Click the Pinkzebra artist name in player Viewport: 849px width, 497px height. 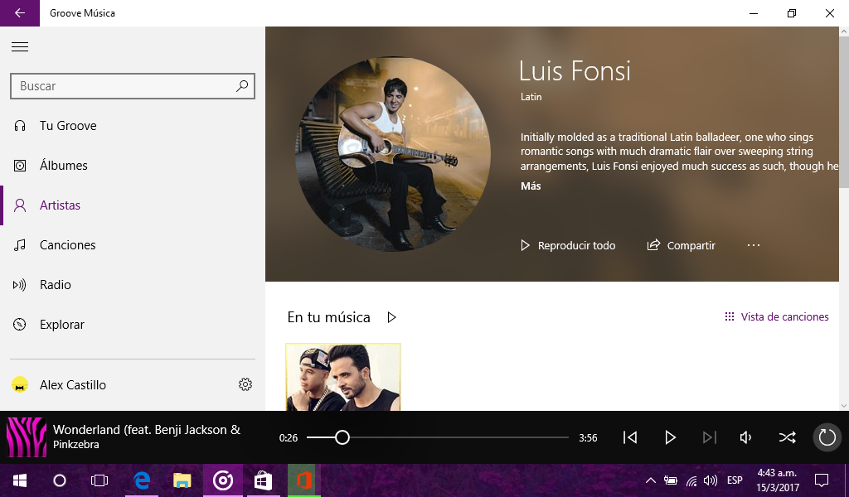[x=75, y=445]
